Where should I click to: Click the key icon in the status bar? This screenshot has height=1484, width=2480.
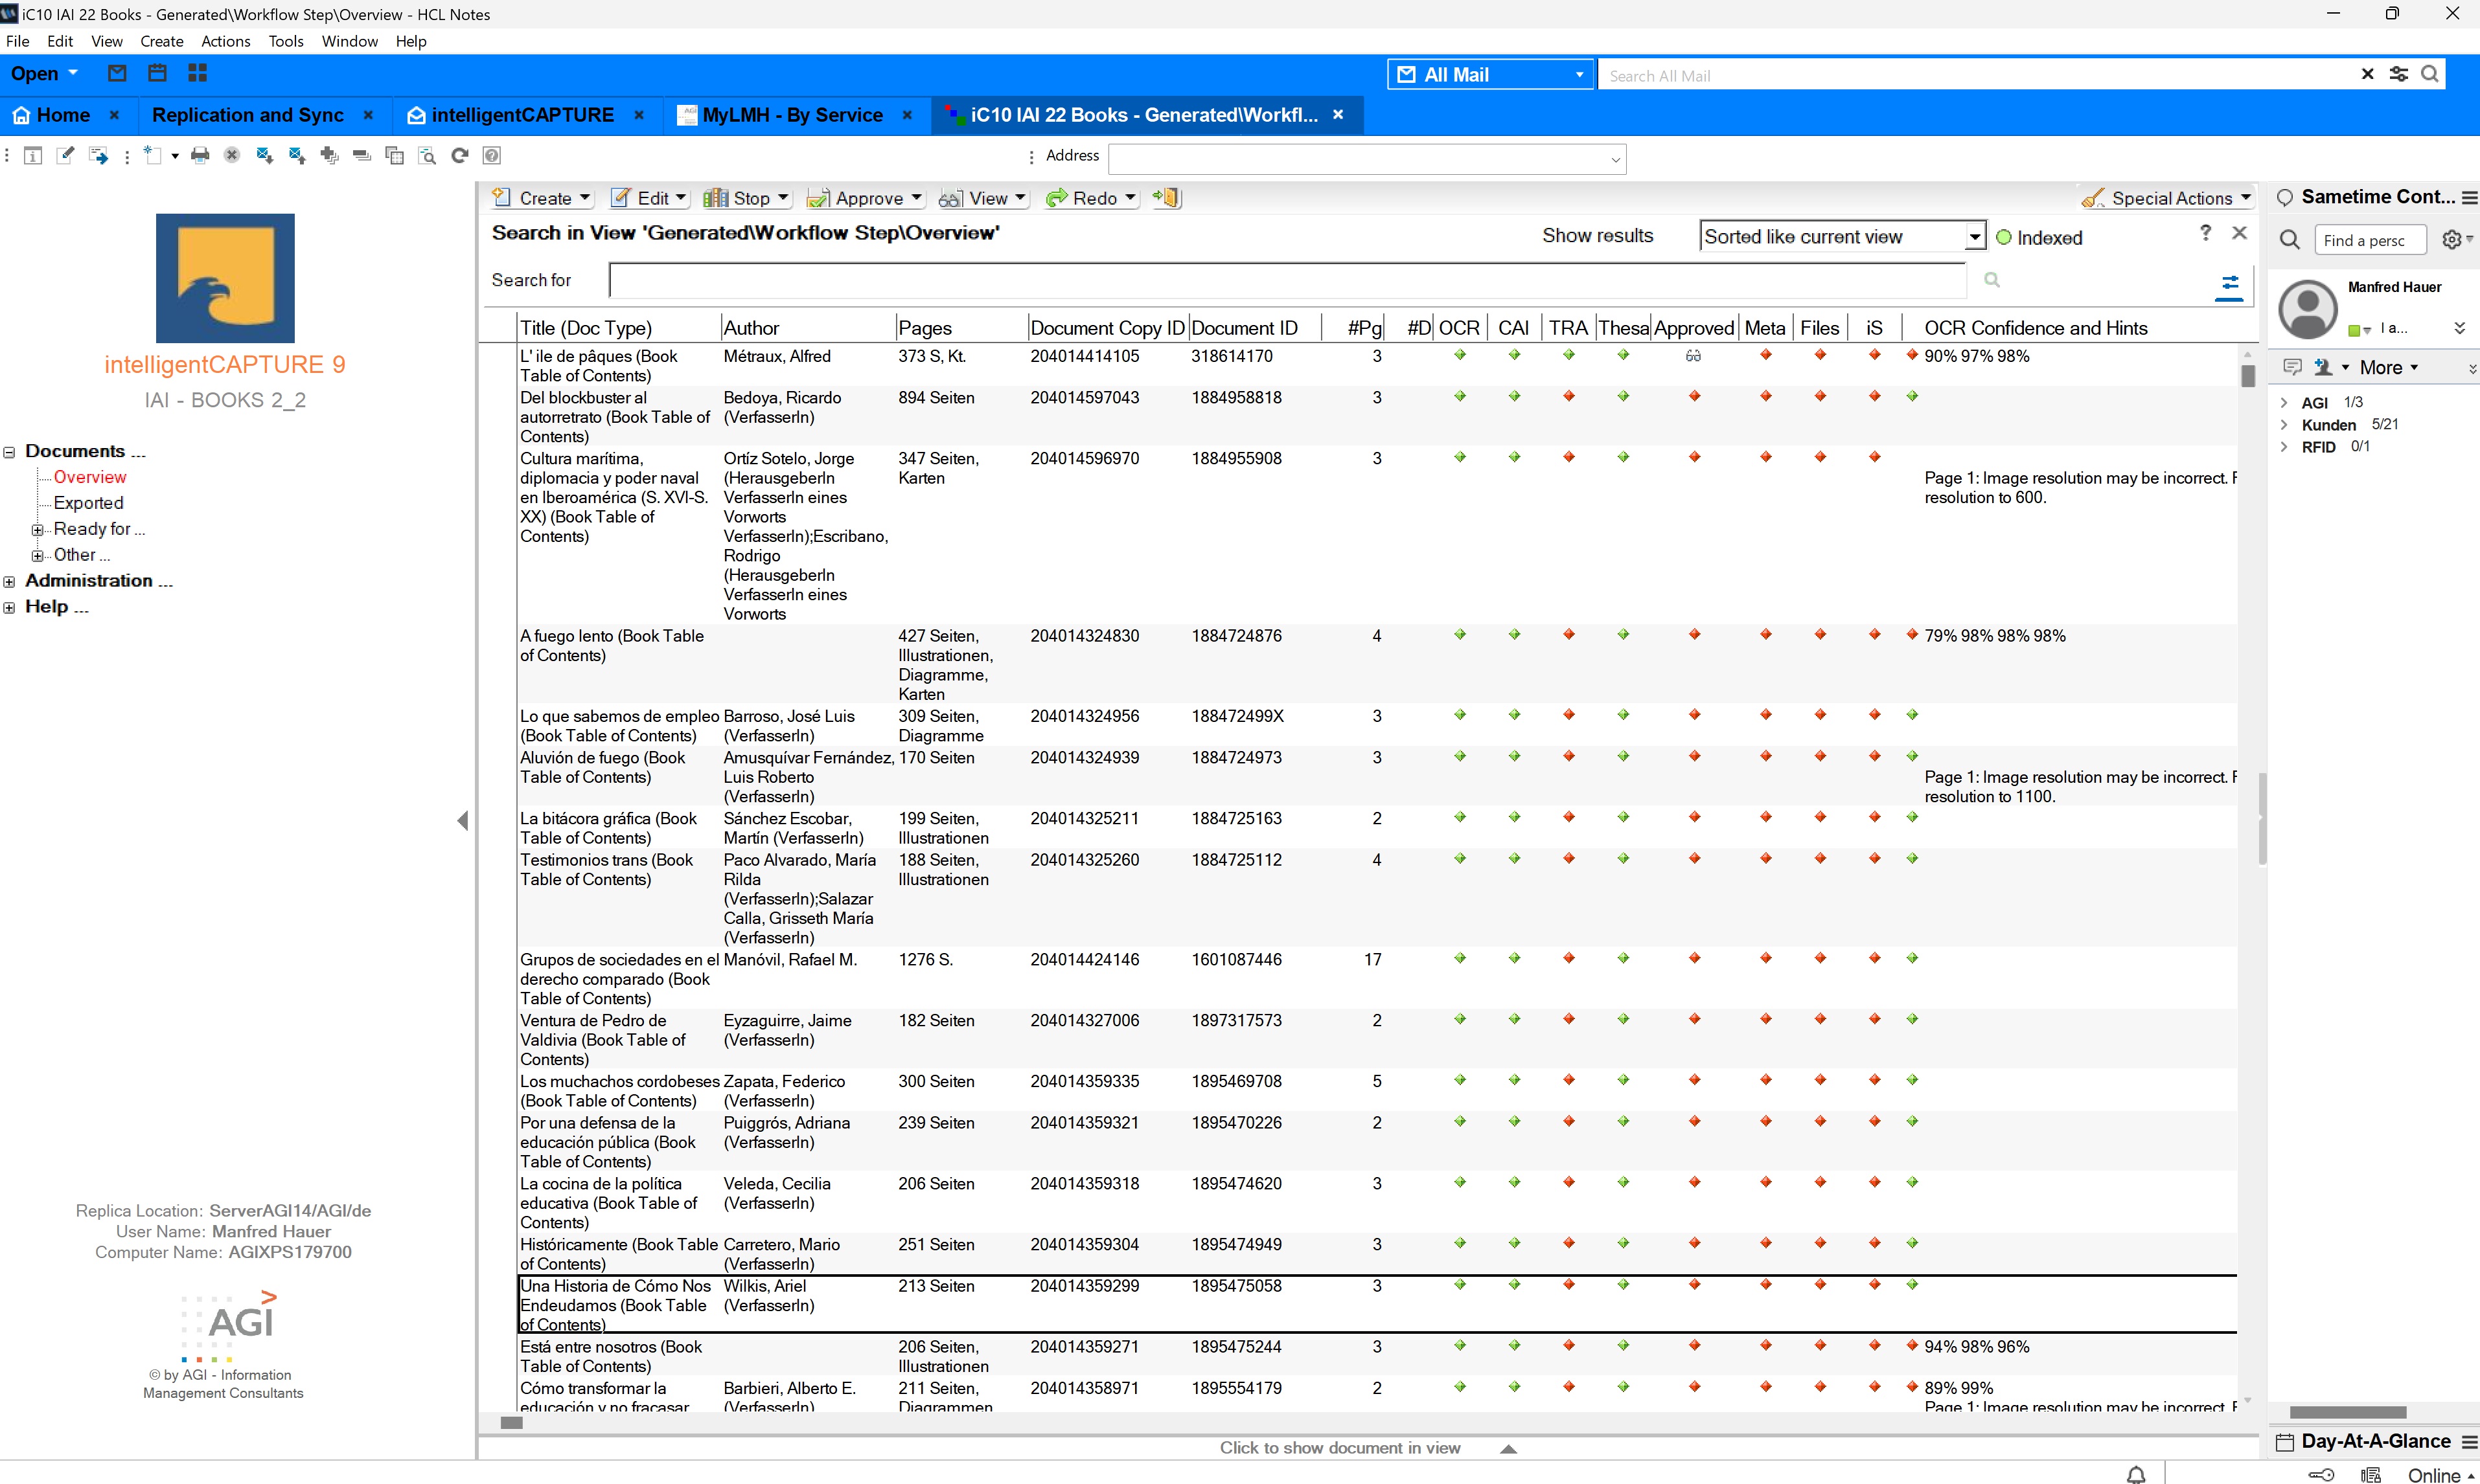coord(2321,1475)
